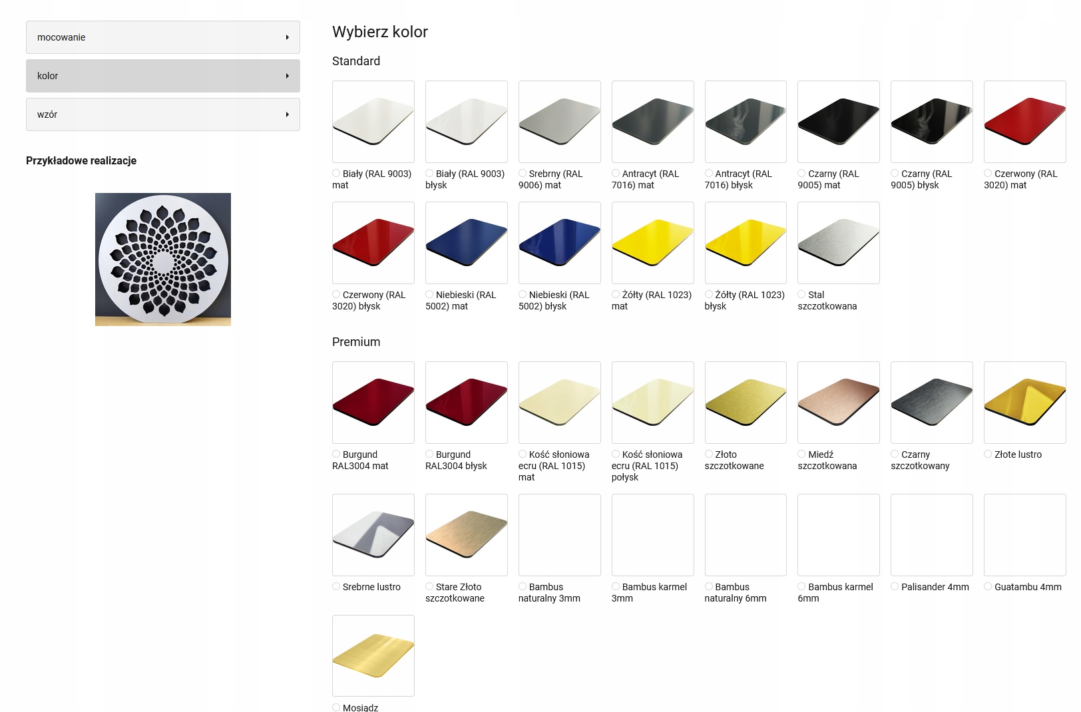
Task: Click the Palisander 4mm label
Action: 935,587
